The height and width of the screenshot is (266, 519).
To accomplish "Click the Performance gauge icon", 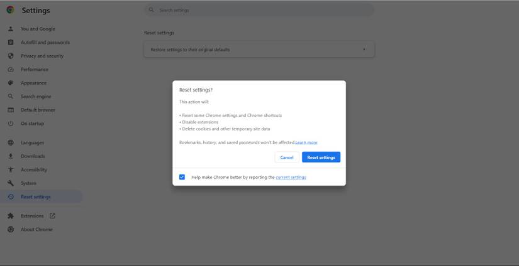I will [x=11, y=70].
